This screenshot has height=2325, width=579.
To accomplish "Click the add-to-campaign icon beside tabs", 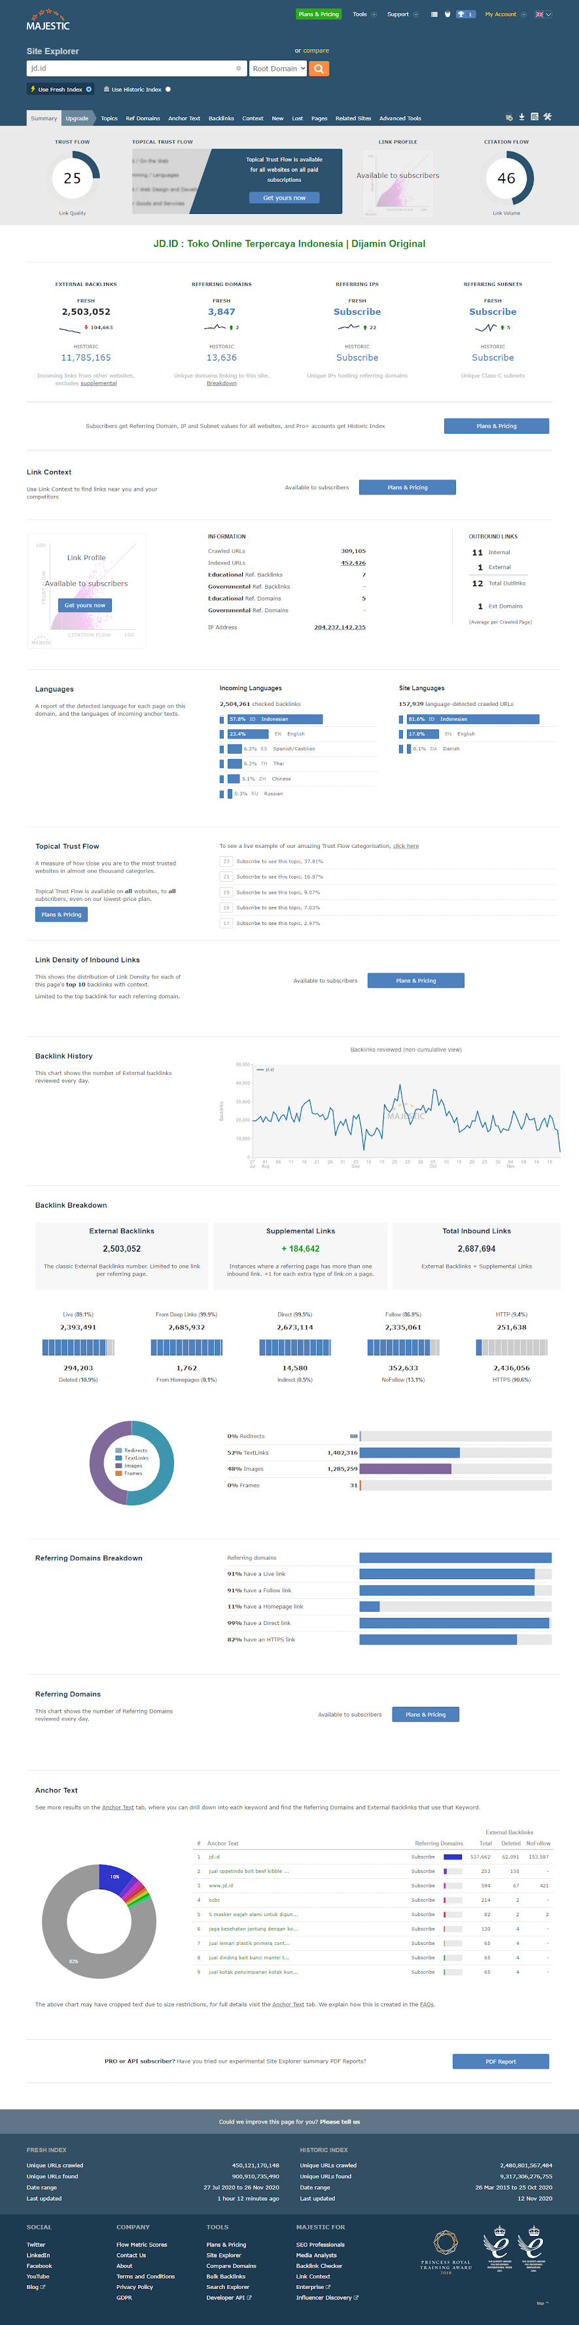I will tap(508, 117).
